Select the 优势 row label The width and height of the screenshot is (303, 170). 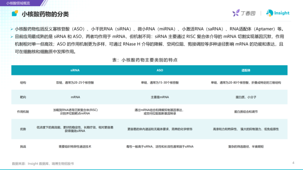click(x=23, y=129)
